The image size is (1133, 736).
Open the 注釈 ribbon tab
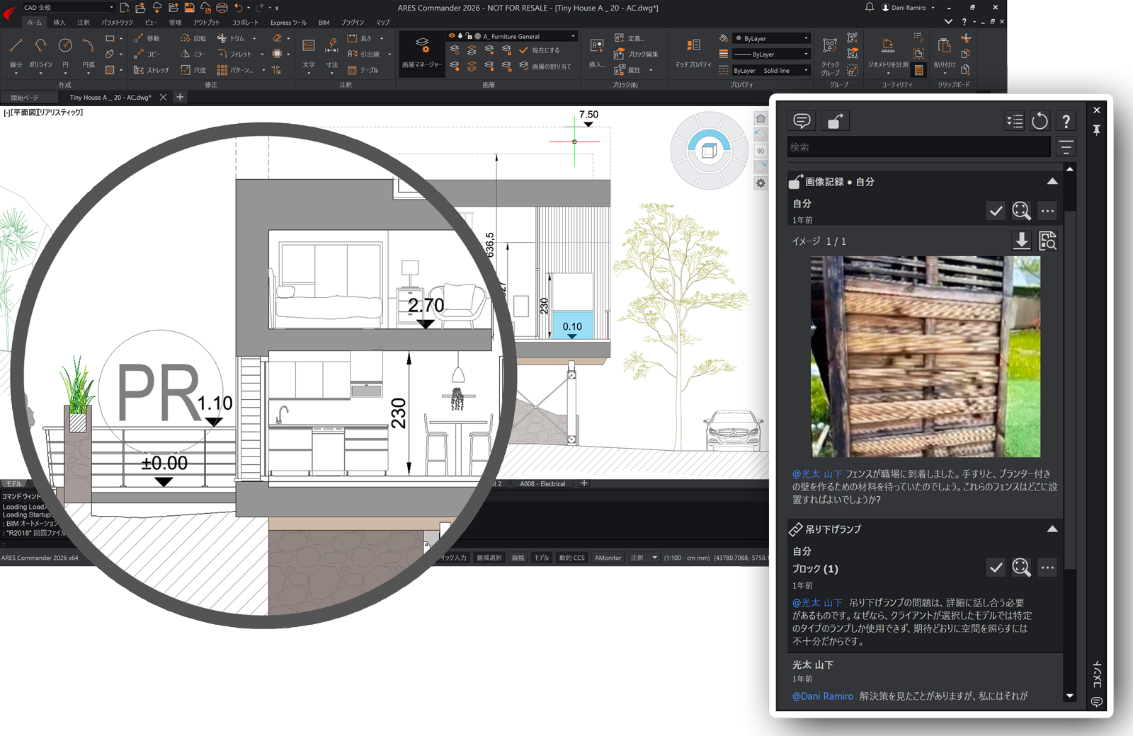pyautogui.click(x=84, y=23)
